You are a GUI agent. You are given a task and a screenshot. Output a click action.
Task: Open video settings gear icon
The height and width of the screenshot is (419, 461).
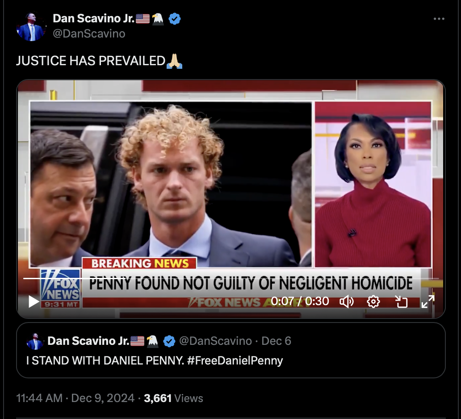[373, 302]
